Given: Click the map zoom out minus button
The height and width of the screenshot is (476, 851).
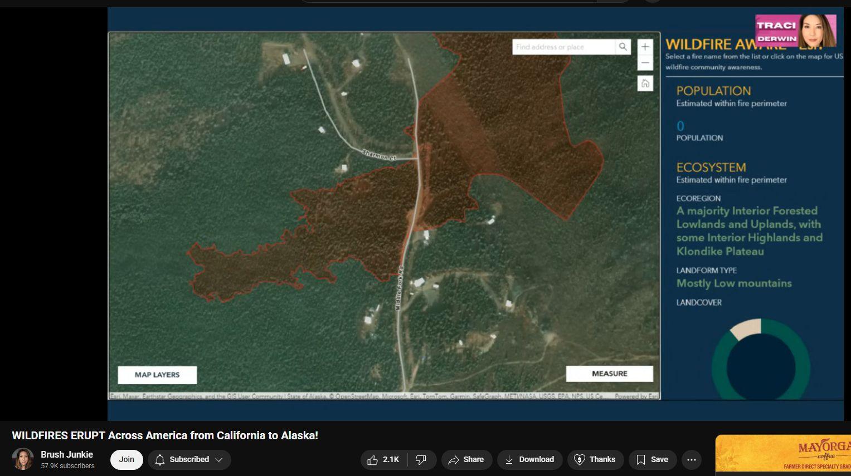Looking at the screenshot, I should point(645,62).
